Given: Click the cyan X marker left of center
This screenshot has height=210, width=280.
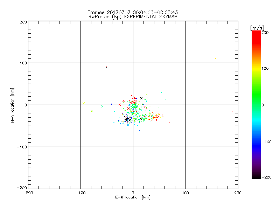Looking at the screenshot, I should [102, 106].
